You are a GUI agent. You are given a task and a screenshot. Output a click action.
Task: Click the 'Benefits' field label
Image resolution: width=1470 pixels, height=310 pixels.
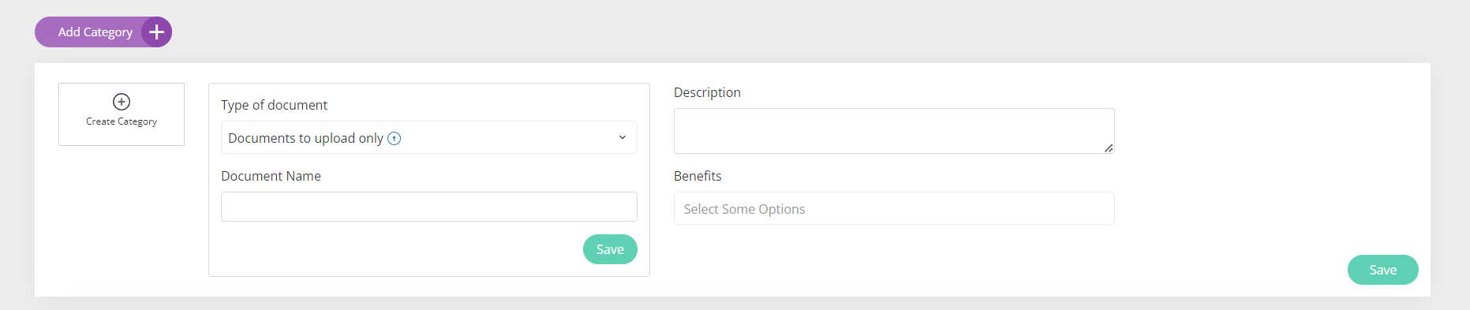tap(698, 176)
